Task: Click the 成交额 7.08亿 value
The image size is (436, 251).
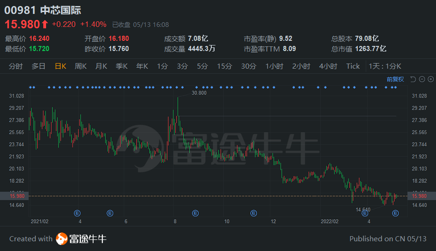Action: pyautogui.click(x=198, y=39)
